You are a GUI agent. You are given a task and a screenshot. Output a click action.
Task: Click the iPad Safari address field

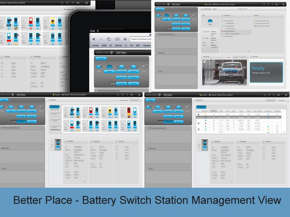coord(141,39)
